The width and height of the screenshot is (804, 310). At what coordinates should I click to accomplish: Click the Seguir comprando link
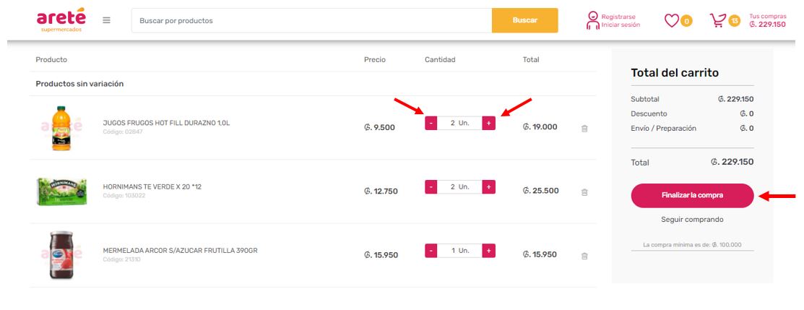pos(692,220)
